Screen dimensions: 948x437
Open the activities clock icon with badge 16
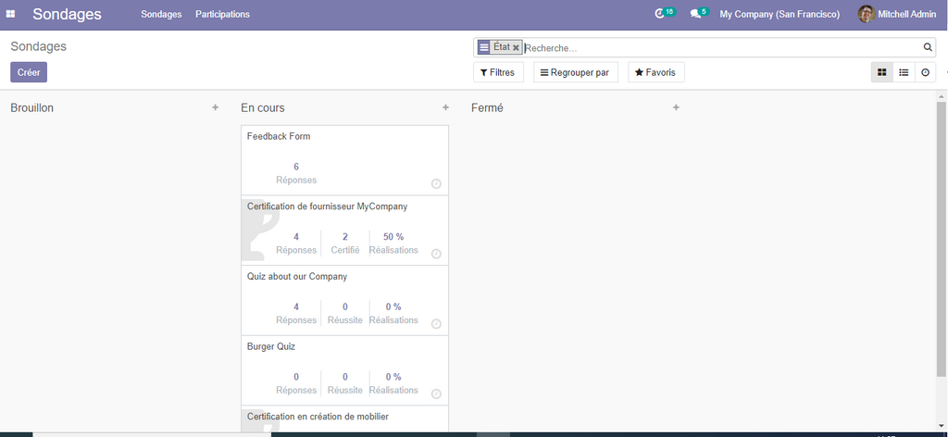[660, 14]
